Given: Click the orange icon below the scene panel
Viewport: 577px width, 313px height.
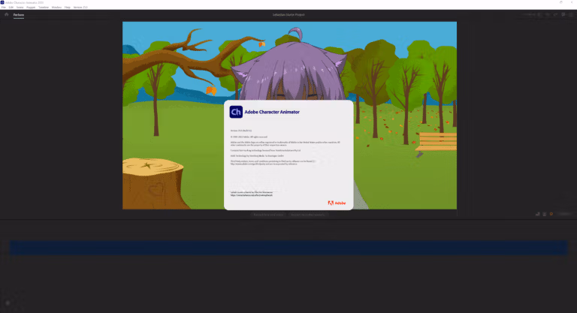Looking at the screenshot, I should (x=551, y=214).
